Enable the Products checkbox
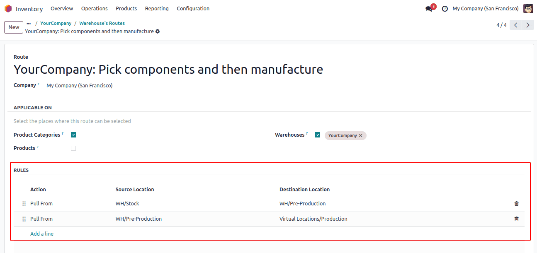 click(73, 148)
